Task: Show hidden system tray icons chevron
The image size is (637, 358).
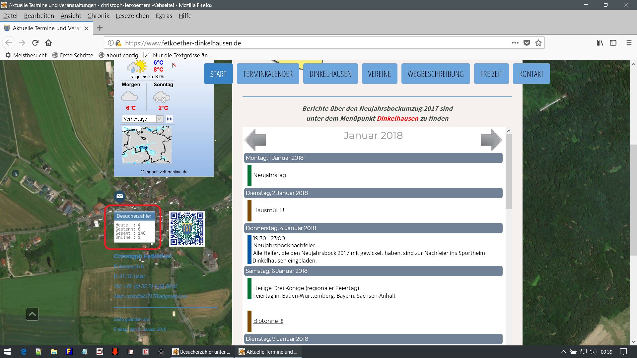Action: pyautogui.click(x=563, y=352)
